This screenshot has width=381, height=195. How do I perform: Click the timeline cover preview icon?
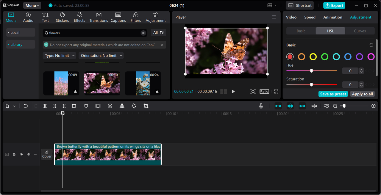pos(326,106)
